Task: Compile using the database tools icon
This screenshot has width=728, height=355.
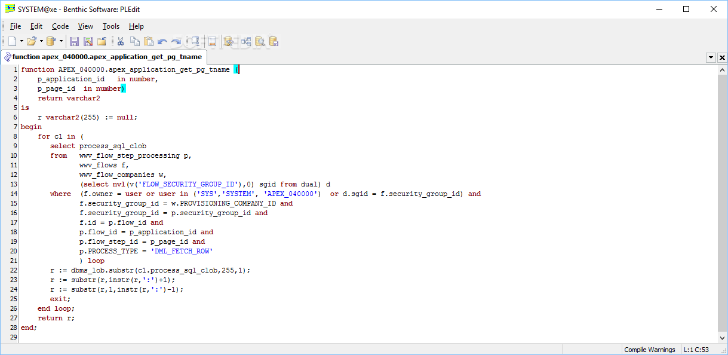Action: point(229,41)
